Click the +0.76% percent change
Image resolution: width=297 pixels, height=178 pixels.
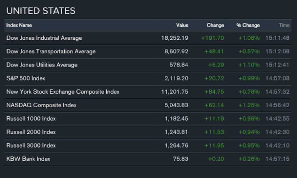click(x=249, y=92)
